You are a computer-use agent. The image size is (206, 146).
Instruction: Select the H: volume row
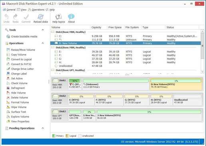point(126,62)
